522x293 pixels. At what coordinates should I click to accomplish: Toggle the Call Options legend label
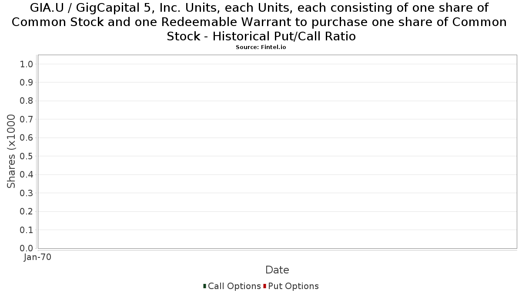234,286
